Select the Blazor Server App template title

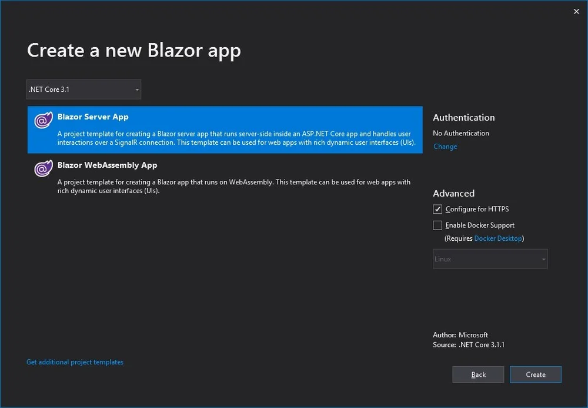coord(93,117)
